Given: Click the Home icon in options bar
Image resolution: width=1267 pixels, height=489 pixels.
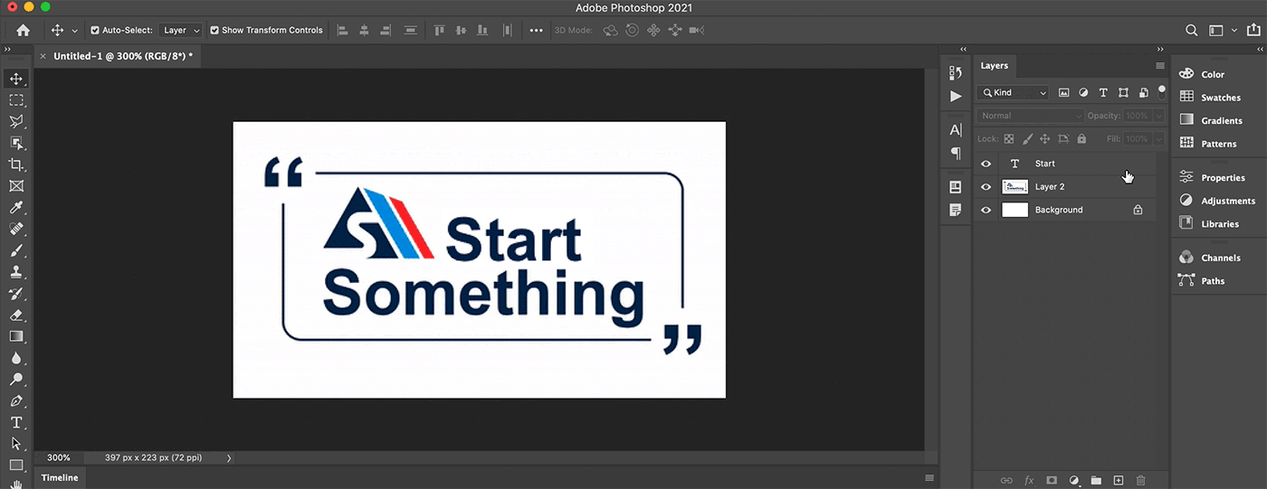Looking at the screenshot, I should pos(23,30).
